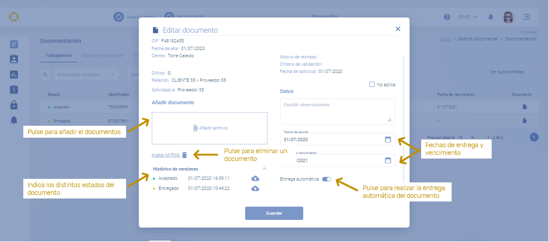Select identifier 75603456H cell
Viewport: 549px width, 242px height.
click(118, 107)
